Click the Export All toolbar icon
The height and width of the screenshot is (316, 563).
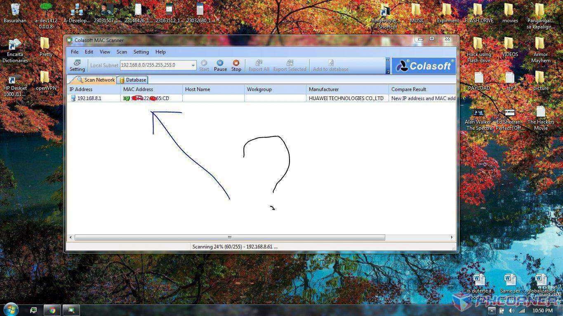pyautogui.click(x=259, y=66)
